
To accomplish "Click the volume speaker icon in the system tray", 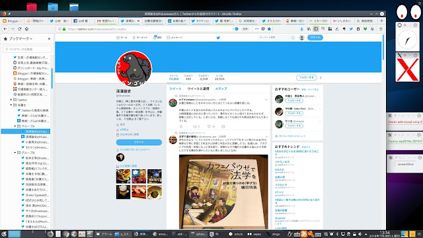I will click(x=360, y=234).
